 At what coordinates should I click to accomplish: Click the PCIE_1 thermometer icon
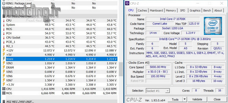[x=4, y=42]
